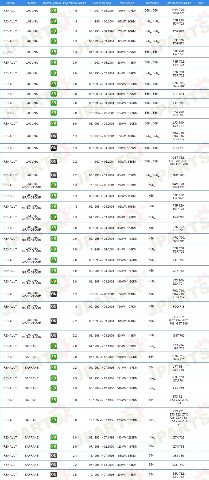
Task: Select engine code F3R 611
Action: [x=179, y=94]
